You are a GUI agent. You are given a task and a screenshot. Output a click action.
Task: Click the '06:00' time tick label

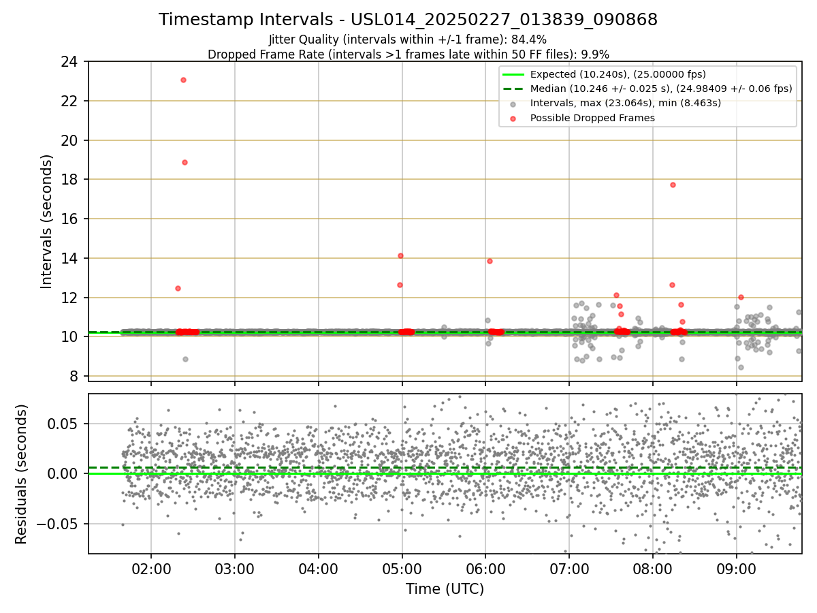(x=485, y=568)
